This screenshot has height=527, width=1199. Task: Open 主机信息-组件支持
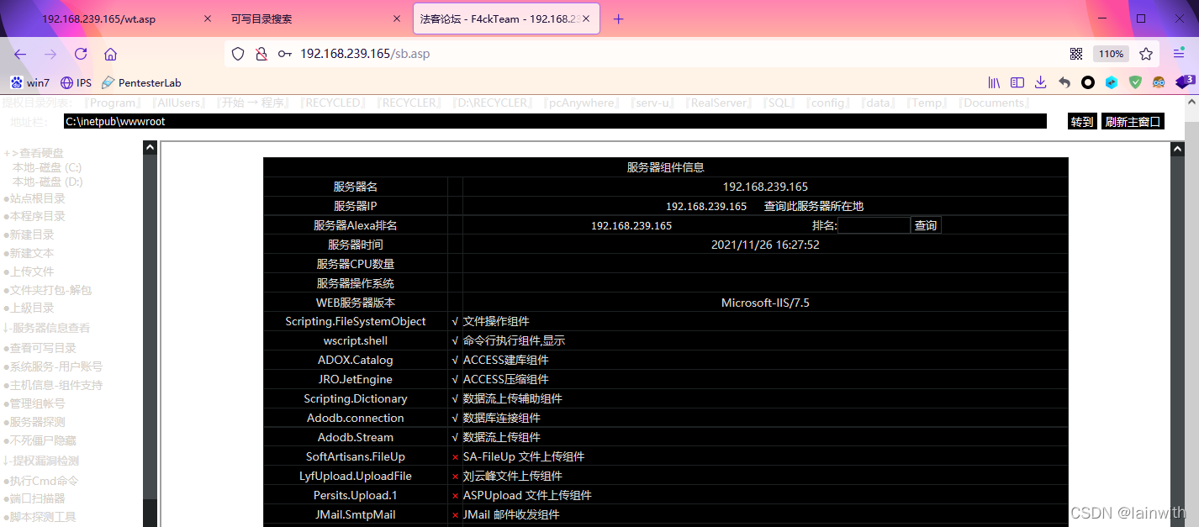pyautogui.click(x=53, y=385)
